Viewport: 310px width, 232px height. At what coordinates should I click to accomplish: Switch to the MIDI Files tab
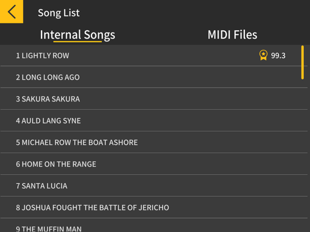pyautogui.click(x=233, y=35)
